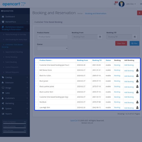Open Booking Till calendar picker

135,37
